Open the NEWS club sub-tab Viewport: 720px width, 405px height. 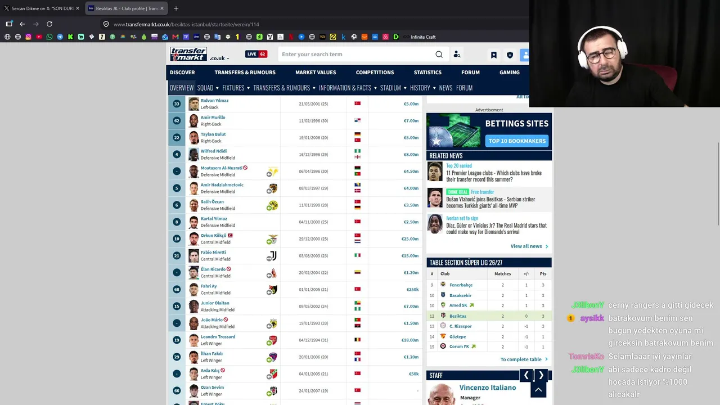pos(445,88)
